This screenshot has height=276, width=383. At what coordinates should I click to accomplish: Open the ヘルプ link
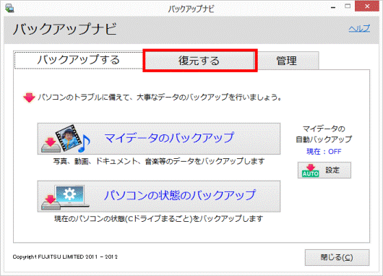coord(359,29)
